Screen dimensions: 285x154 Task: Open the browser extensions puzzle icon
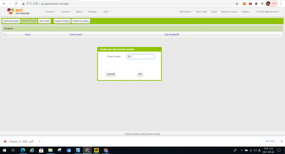[x=256, y=3]
